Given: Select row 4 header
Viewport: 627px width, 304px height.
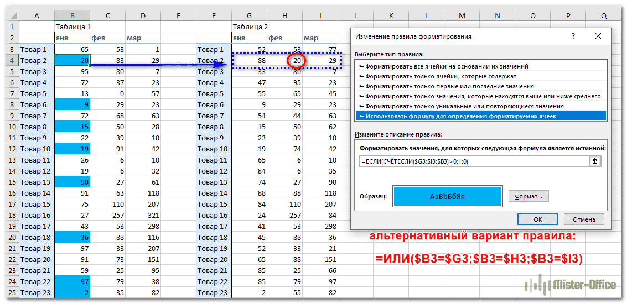Looking at the screenshot, I should click(x=10, y=60).
